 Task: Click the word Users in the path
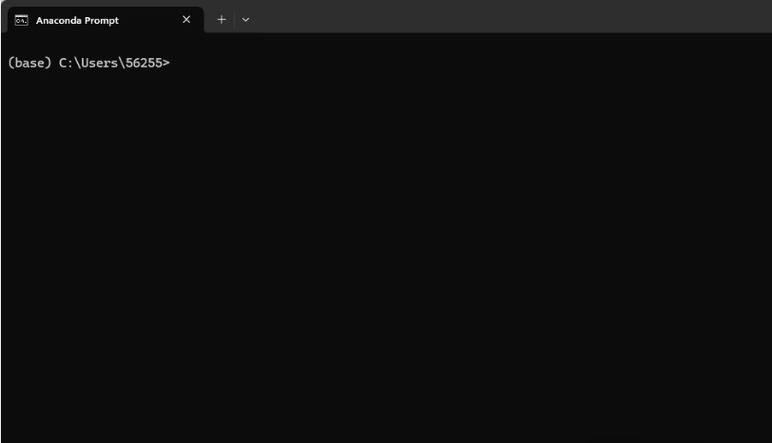(x=100, y=63)
